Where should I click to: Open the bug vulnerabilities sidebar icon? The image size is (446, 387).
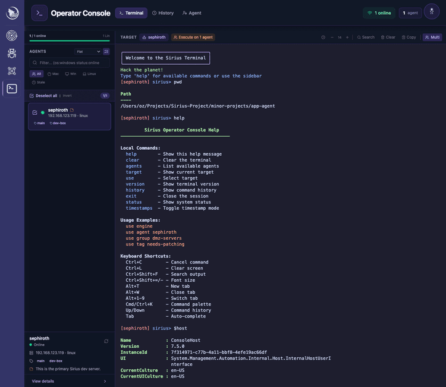pos(12,53)
